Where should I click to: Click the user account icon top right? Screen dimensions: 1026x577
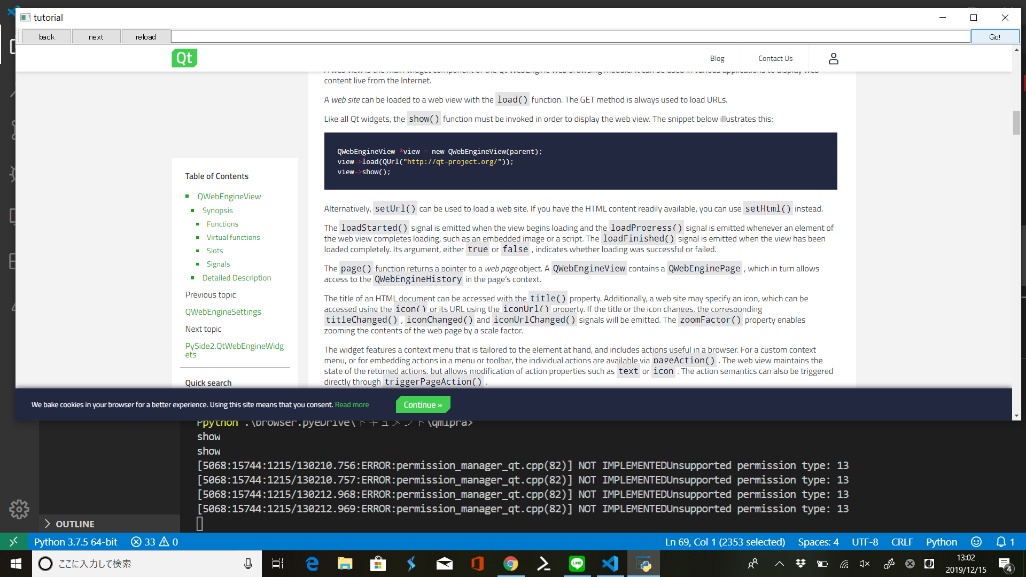[x=834, y=57]
